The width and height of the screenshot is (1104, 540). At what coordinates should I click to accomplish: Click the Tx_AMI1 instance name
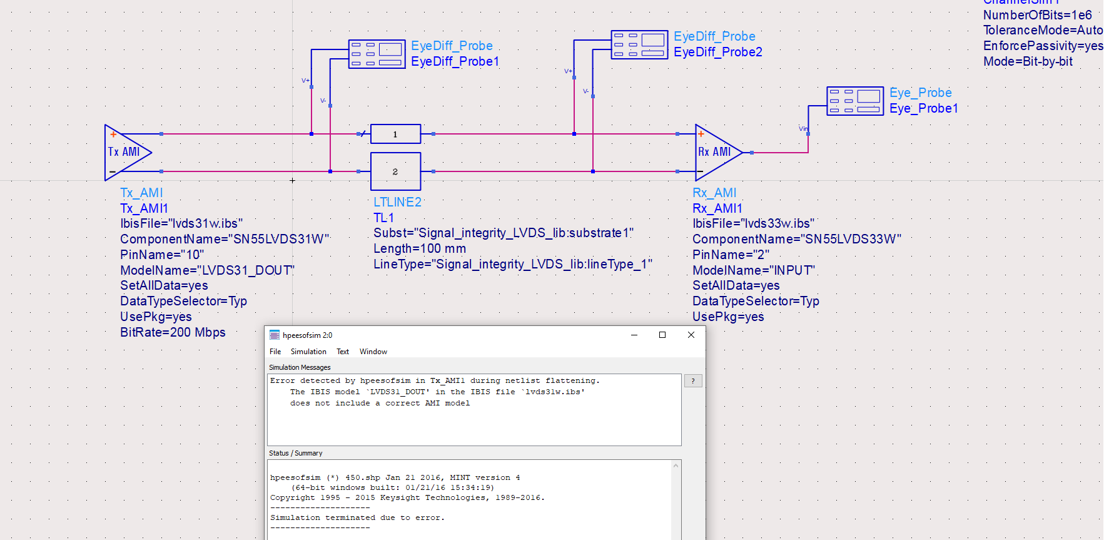[144, 208]
